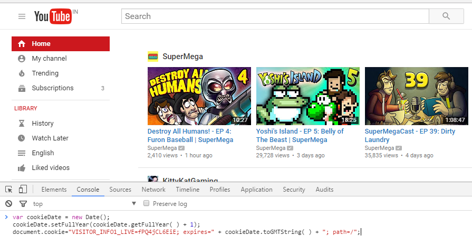Click the console line starting with document.cookie
This screenshot has width=472, height=245.
point(187,232)
